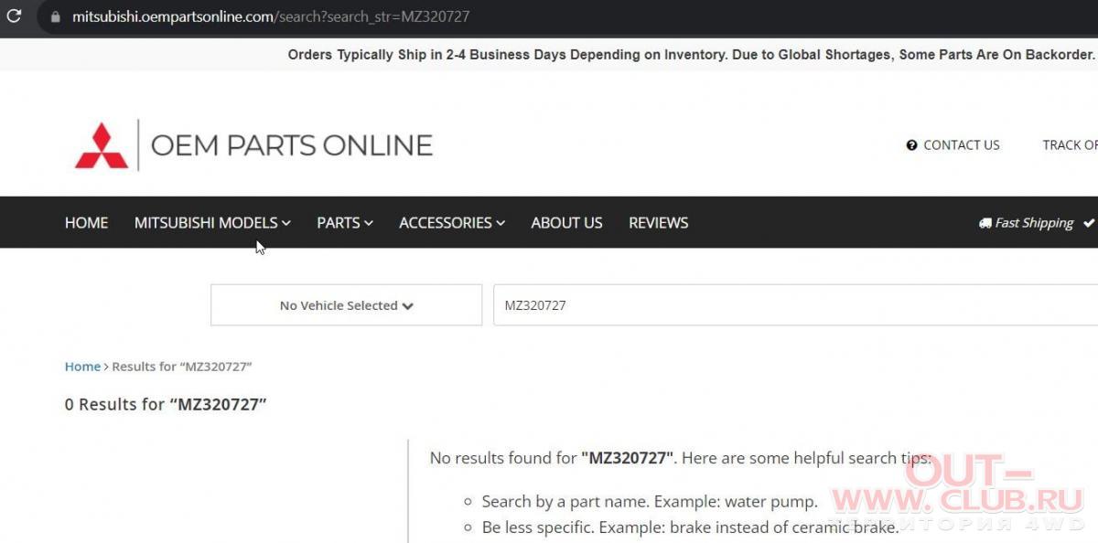The width and height of the screenshot is (1098, 543).
Task: Click the browser reload page icon
Action: (x=14, y=16)
